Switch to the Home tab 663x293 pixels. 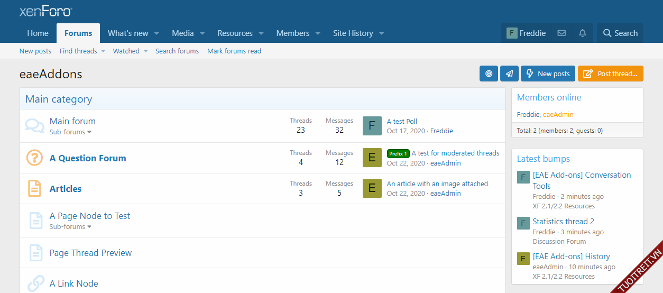[x=38, y=33]
